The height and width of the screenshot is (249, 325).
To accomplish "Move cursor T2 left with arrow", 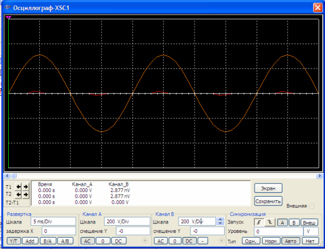I will pyautogui.click(x=19, y=195).
